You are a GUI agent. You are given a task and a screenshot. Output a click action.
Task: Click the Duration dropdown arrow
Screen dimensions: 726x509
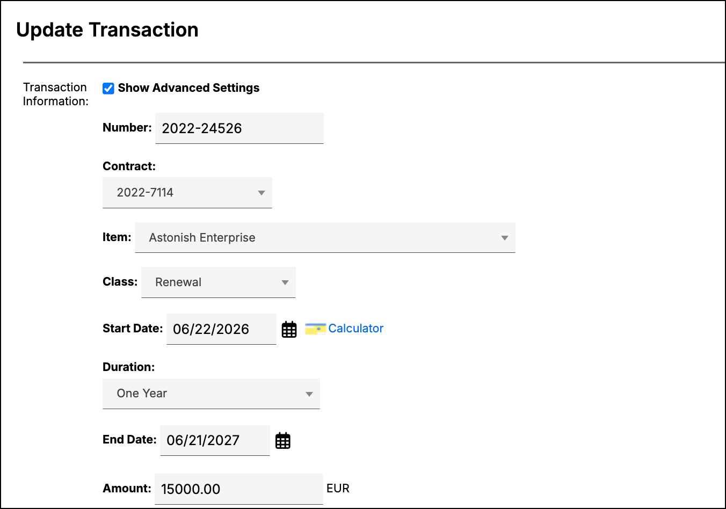tap(309, 394)
